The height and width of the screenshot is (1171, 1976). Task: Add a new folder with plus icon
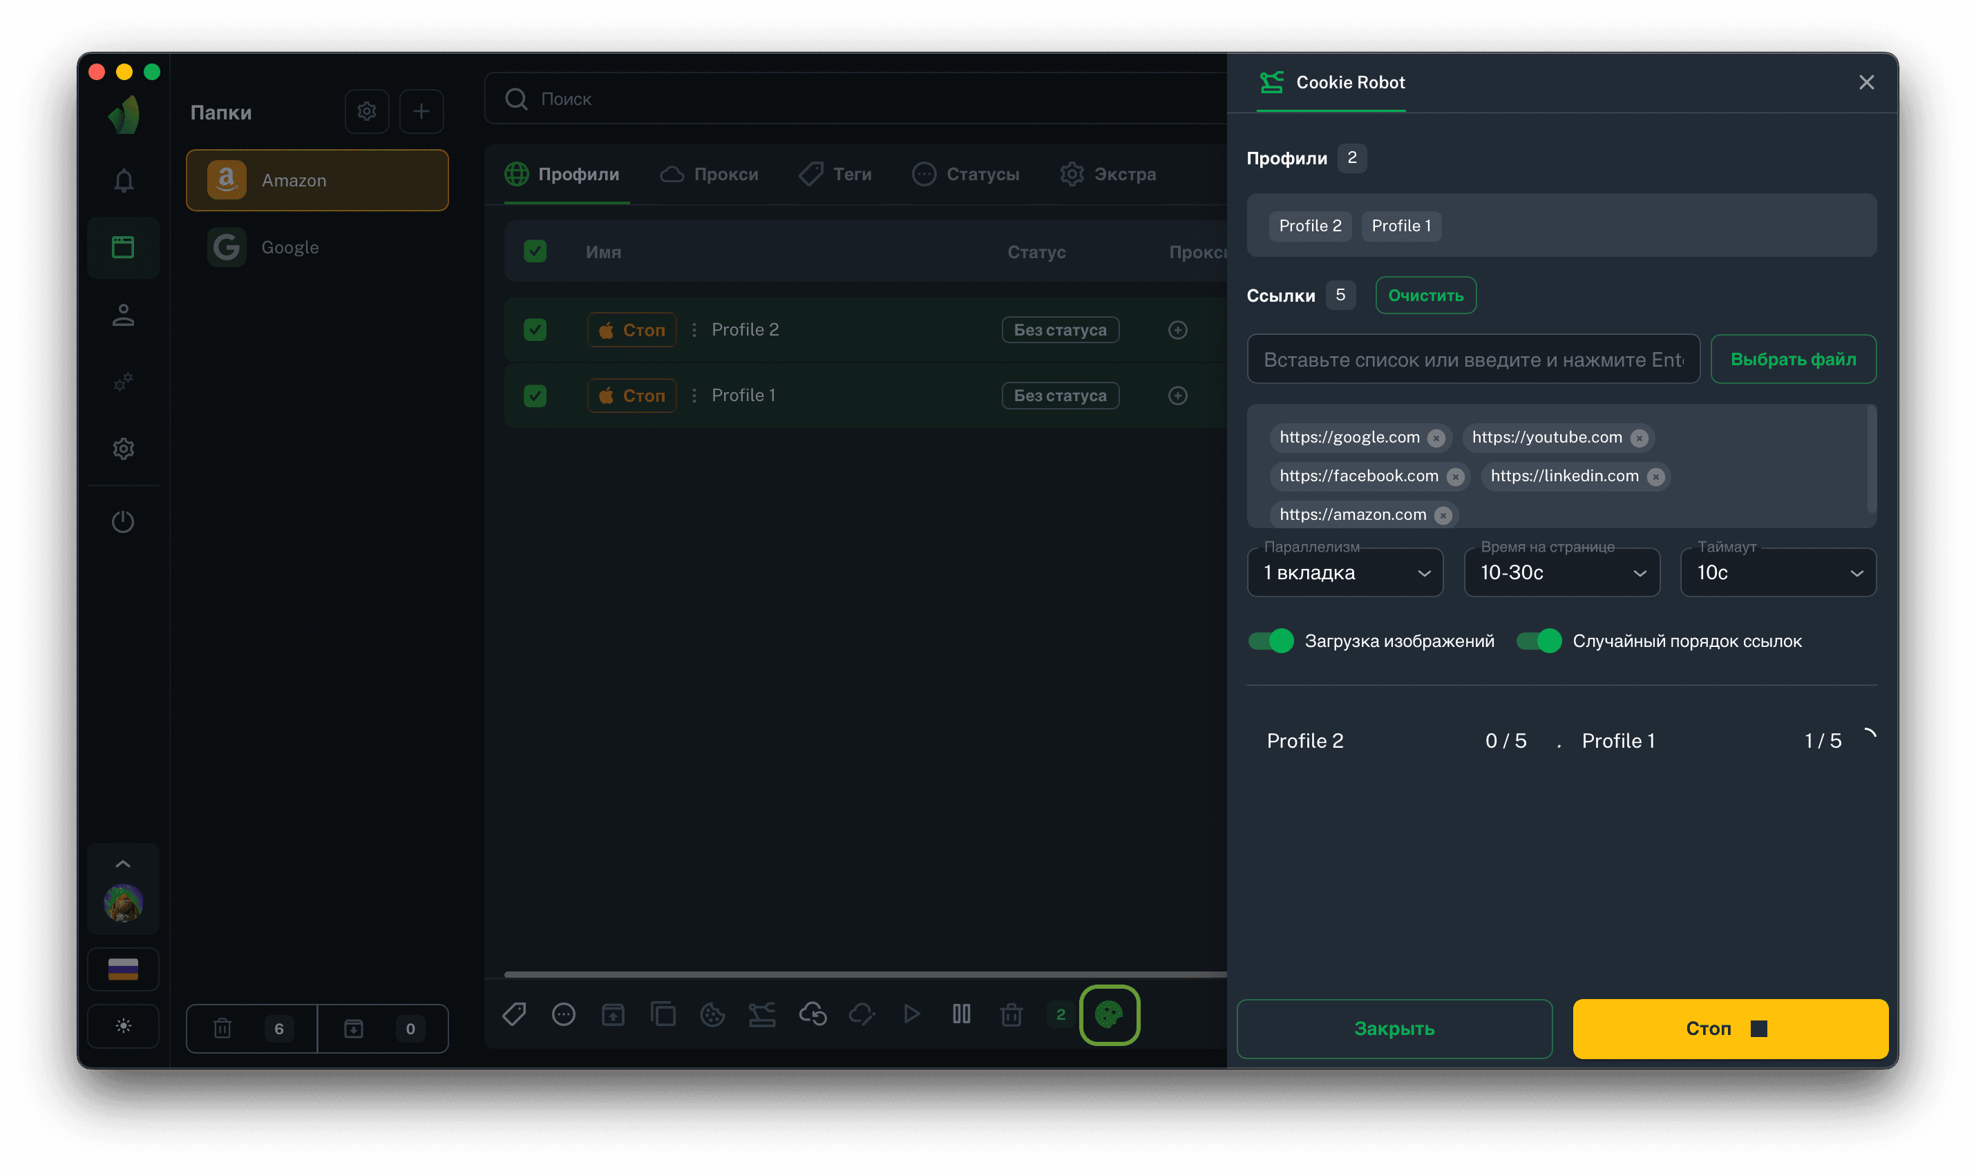(421, 111)
